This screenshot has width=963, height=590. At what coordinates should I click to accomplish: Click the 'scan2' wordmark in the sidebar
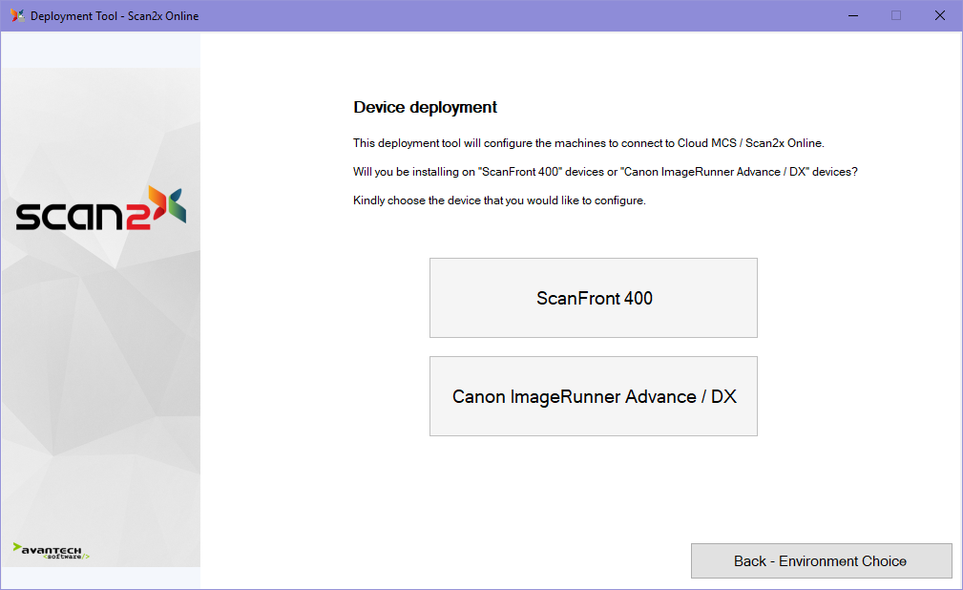(81, 216)
